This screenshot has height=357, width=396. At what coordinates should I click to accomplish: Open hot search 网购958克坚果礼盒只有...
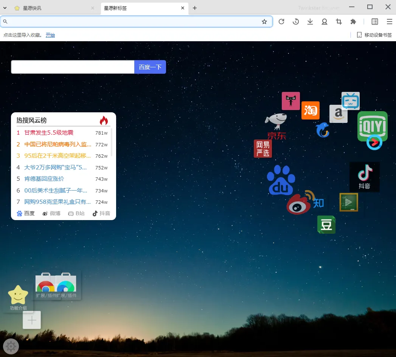(57, 202)
